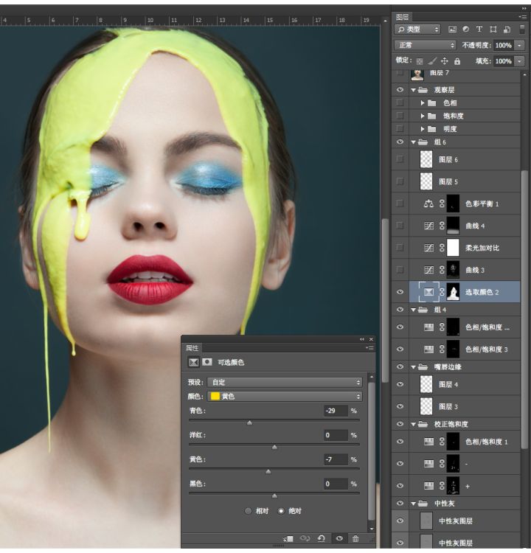This screenshot has height=553, width=531.
Task: Open 图层 panel flyout menu icon
Action: click(x=523, y=16)
